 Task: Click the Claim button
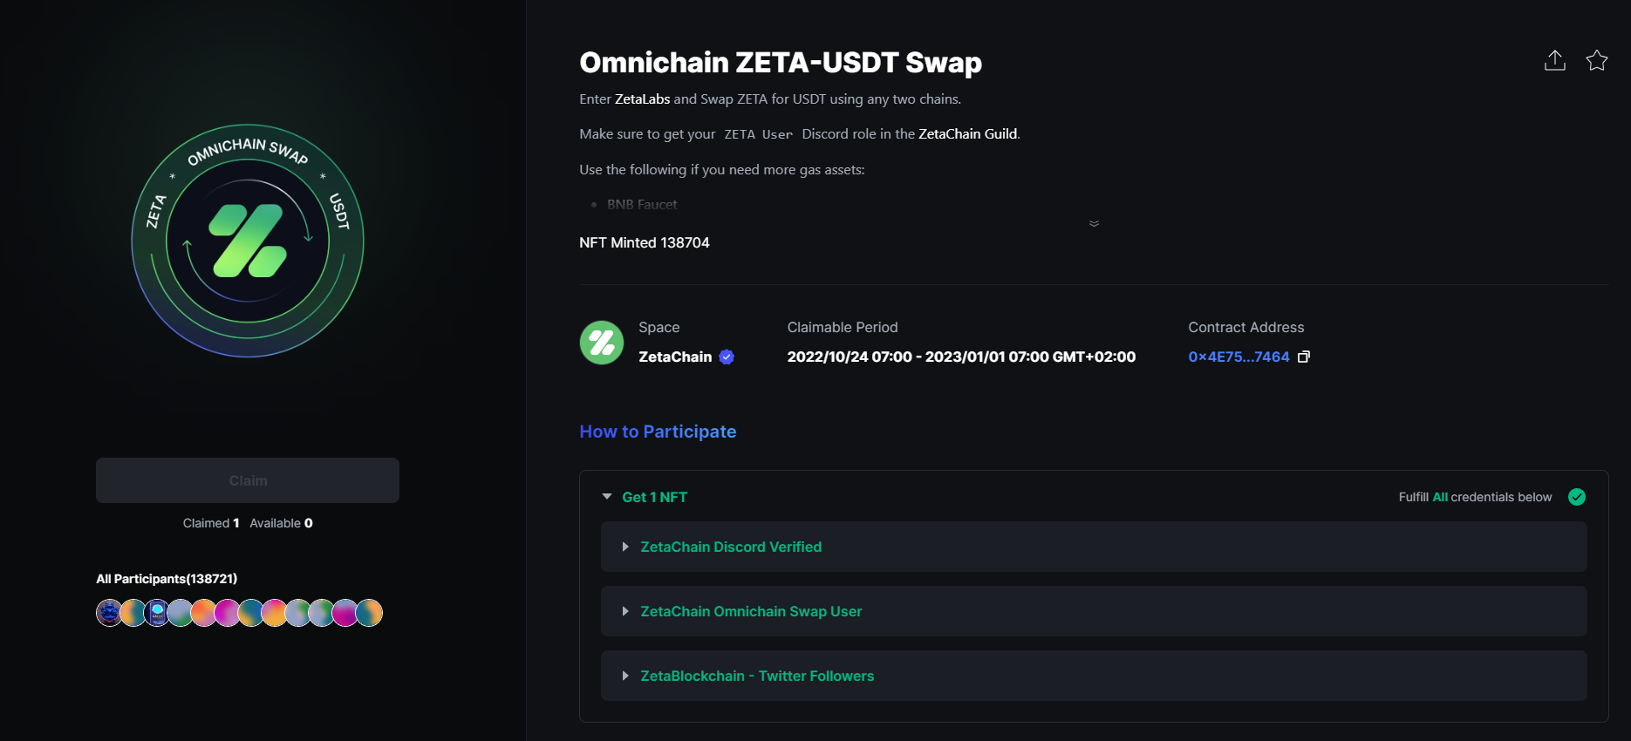click(248, 480)
